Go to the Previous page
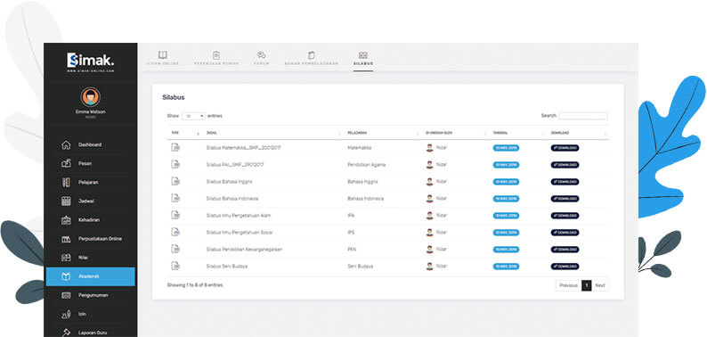 (568, 285)
